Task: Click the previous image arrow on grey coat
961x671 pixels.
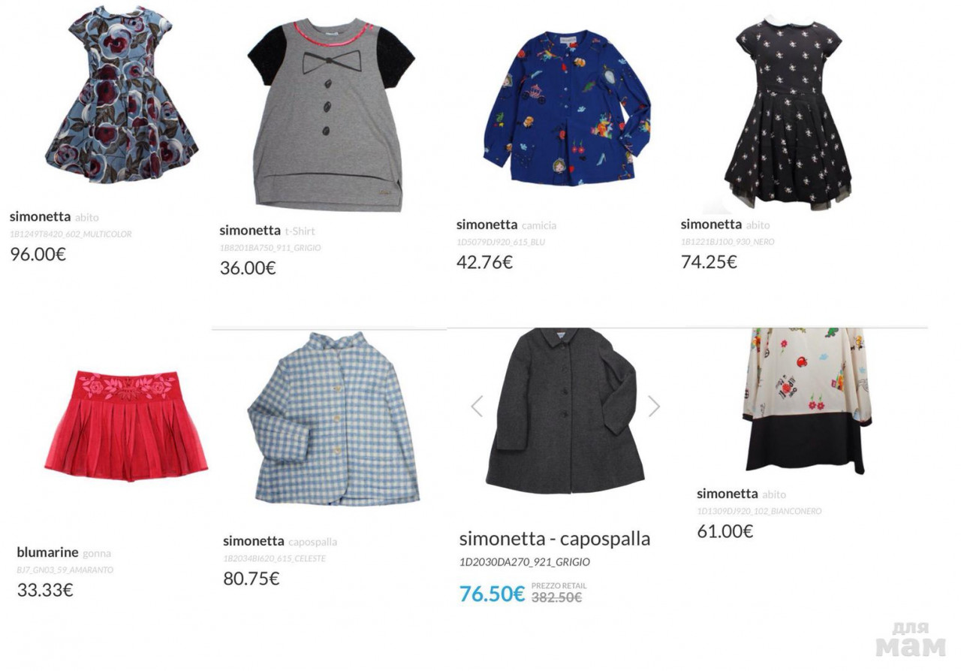Action: [x=477, y=407]
